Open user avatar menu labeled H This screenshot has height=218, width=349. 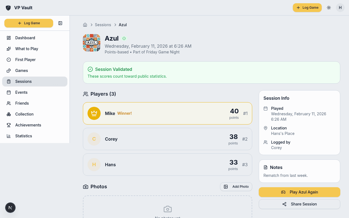click(x=340, y=8)
